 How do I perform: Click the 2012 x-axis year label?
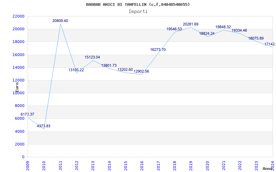[77, 166]
